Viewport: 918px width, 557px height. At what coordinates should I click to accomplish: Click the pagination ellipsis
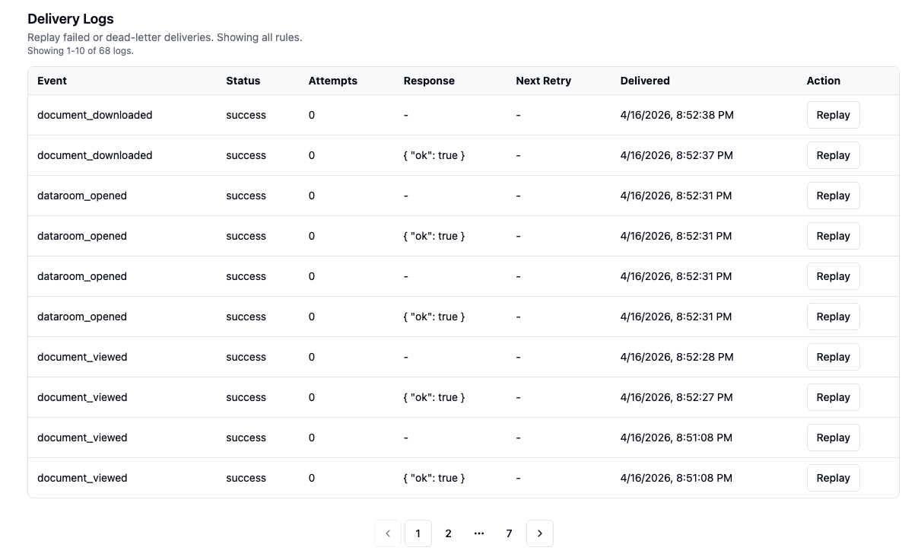coord(478,533)
